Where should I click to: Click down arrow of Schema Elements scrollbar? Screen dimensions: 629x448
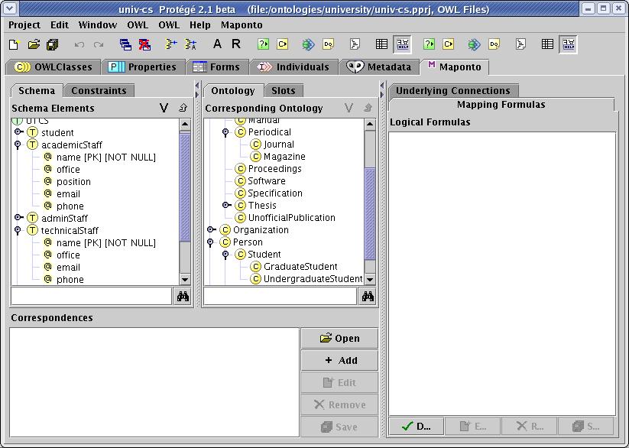pos(184,279)
